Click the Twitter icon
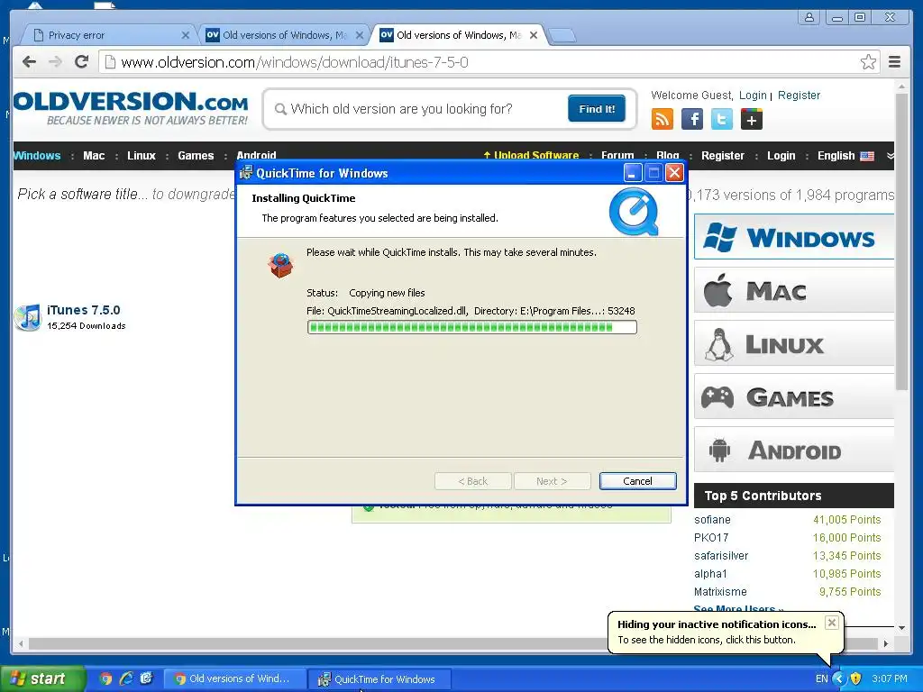 (722, 120)
